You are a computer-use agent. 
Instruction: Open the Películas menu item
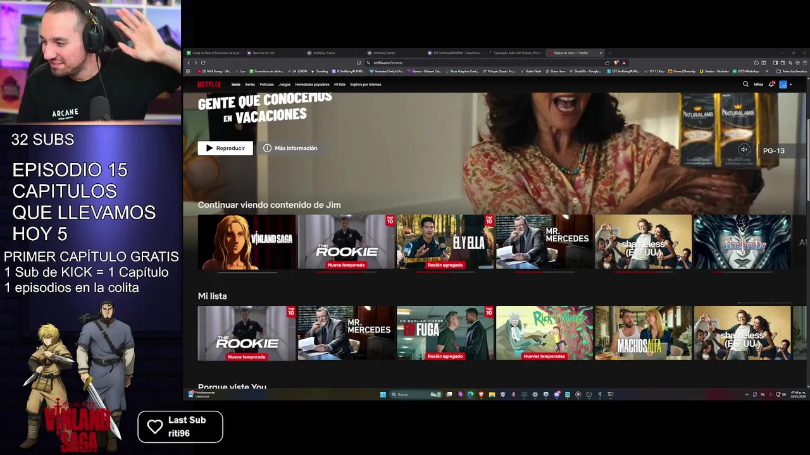(x=266, y=84)
